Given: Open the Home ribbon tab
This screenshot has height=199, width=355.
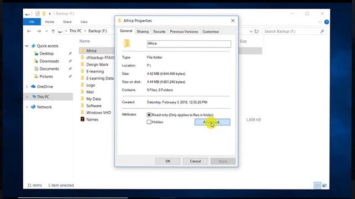Looking at the screenshot, I should (49, 22).
